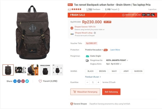The height and width of the screenshot is (109, 162).
Task: Click the Favorit heart icon
Action: coord(40,81)
